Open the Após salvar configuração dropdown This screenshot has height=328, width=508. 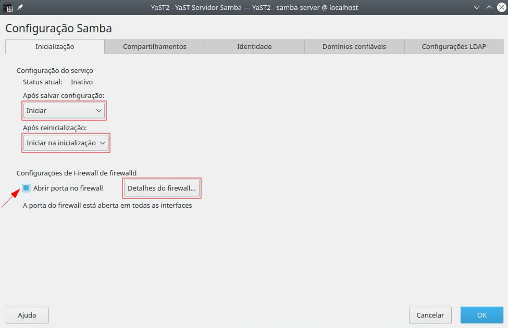pos(64,111)
